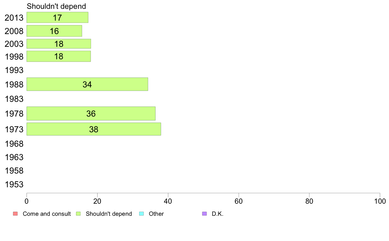
Task: Select the 2013 bar showing 17
Action: point(57,18)
